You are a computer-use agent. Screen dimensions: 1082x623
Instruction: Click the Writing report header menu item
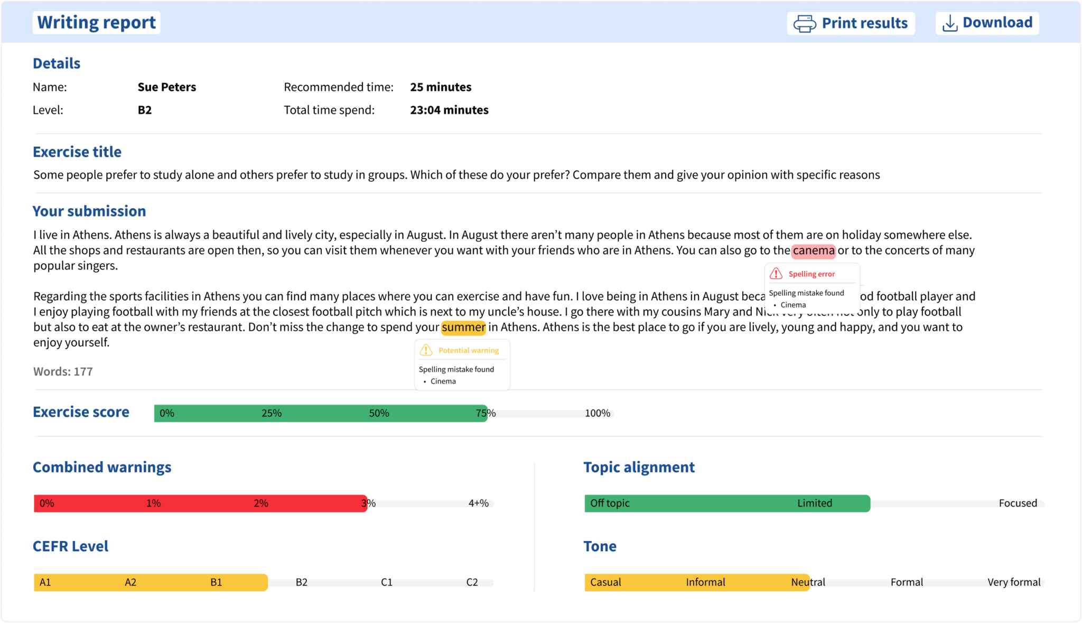tap(97, 22)
